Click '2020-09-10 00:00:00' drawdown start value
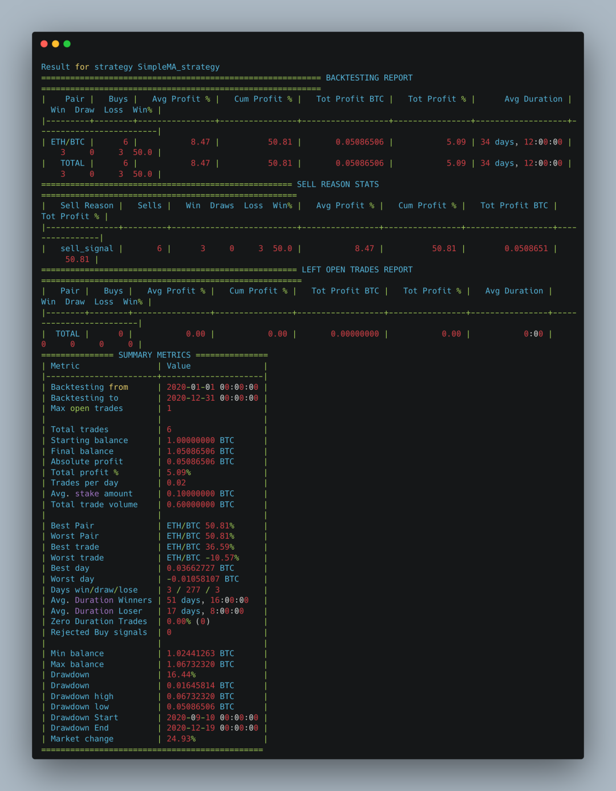Viewport: 616px width, 791px height. pos(212,717)
